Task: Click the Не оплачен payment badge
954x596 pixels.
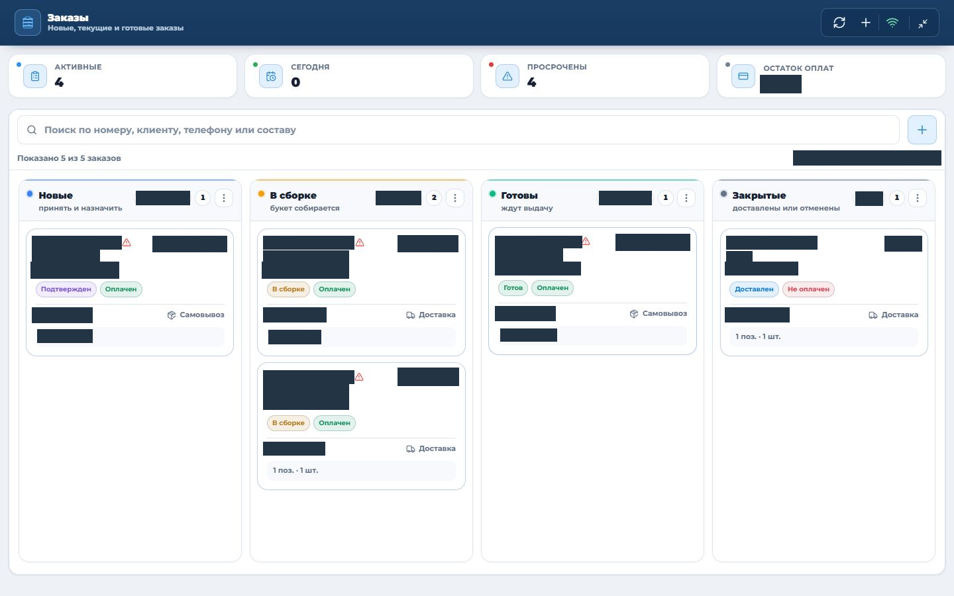Action: 808,289
